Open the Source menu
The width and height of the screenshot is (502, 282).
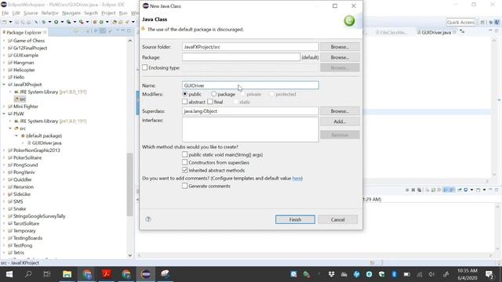(x=31, y=13)
